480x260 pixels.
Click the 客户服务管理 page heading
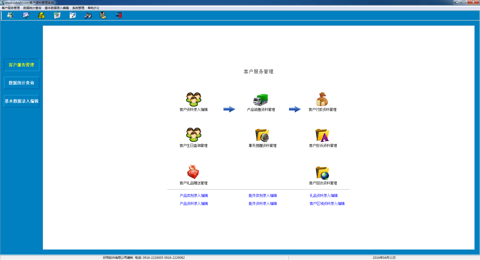click(x=258, y=71)
